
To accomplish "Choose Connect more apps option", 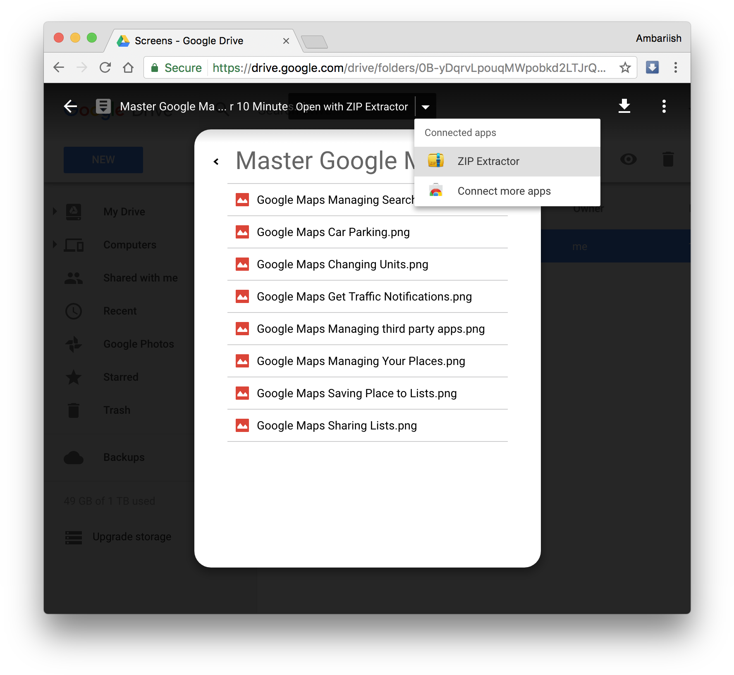I will point(507,191).
